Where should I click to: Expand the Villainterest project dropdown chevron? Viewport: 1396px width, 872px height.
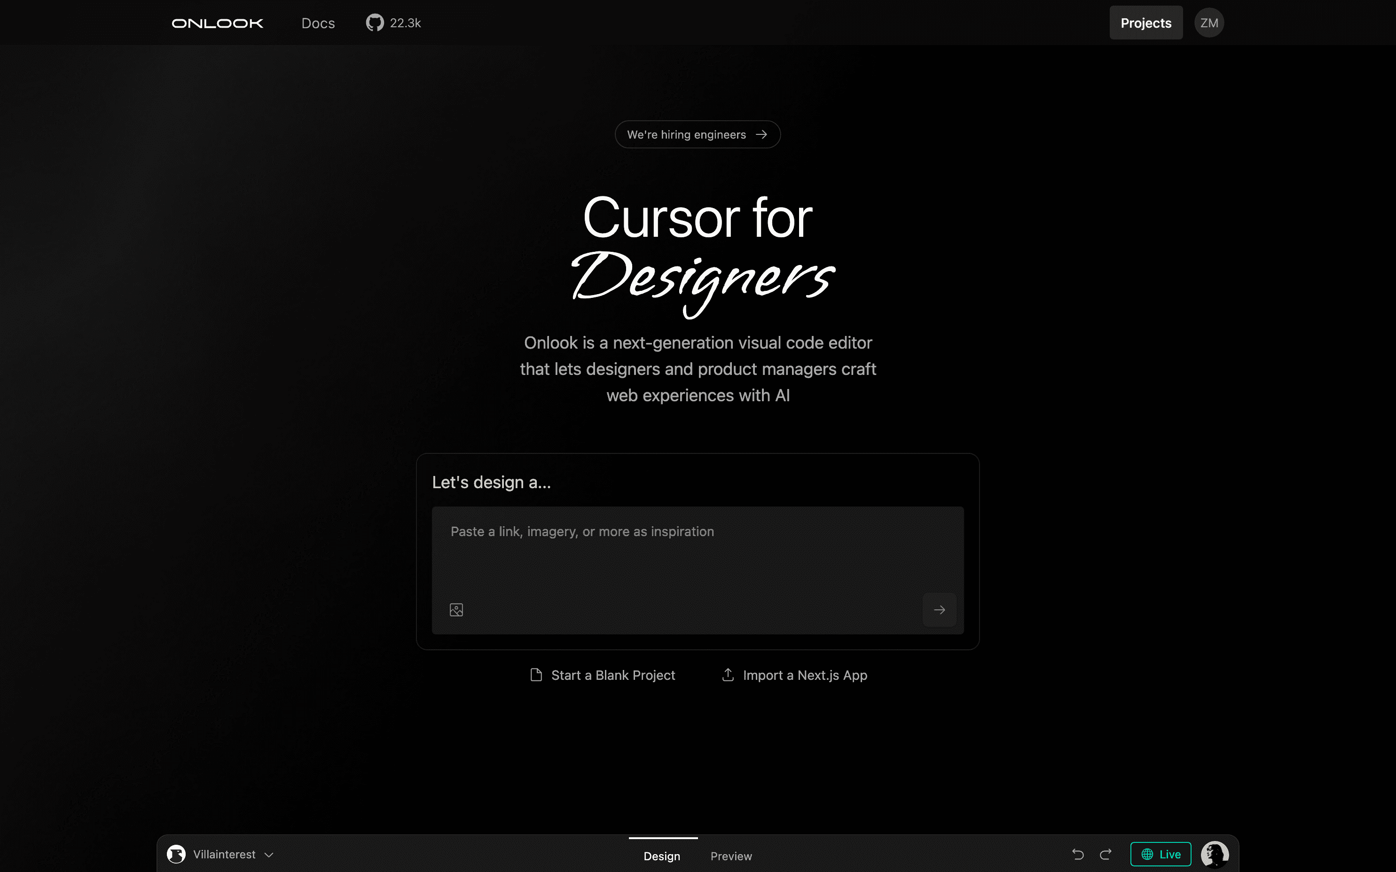pyautogui.click(x=269, y=855)
